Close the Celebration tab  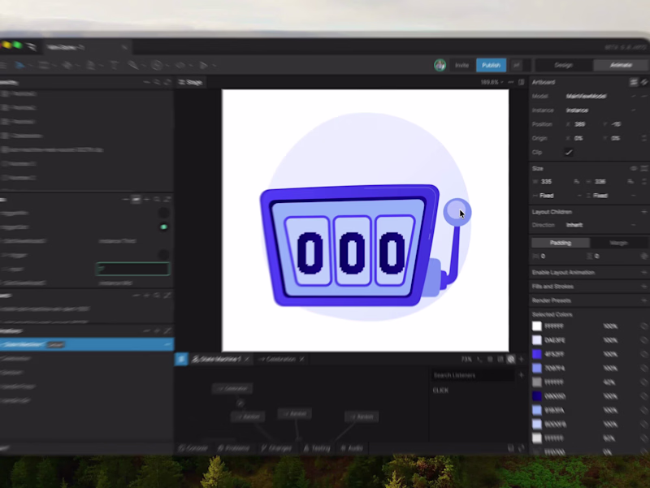[301, 359]
